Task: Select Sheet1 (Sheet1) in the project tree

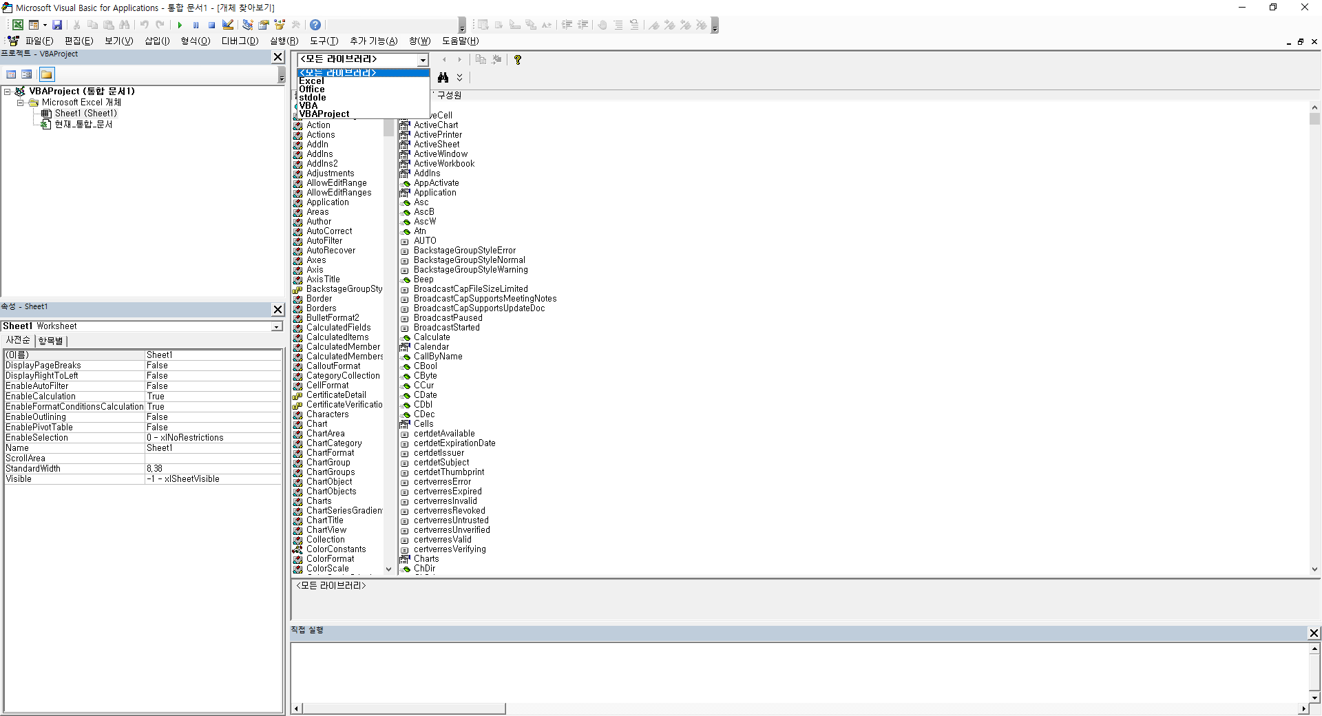Action: pyautogui.click(x=85, y=114)
